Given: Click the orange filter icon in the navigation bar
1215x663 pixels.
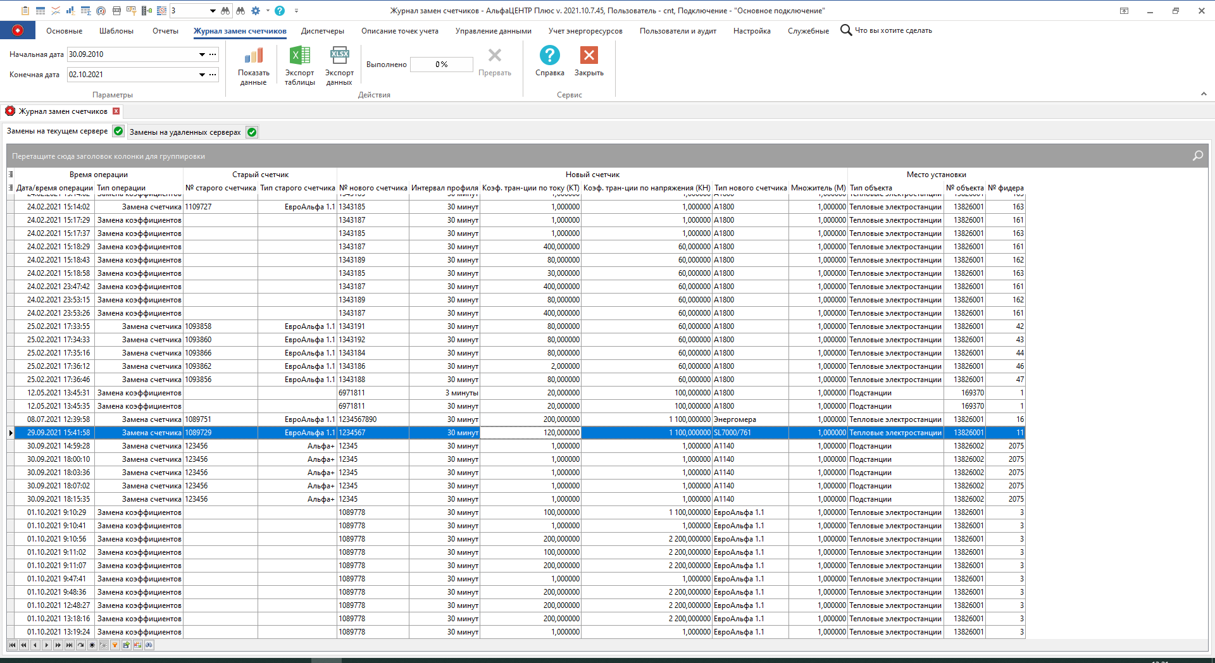Looking at the screenshot, I should [x=115, y=645].
